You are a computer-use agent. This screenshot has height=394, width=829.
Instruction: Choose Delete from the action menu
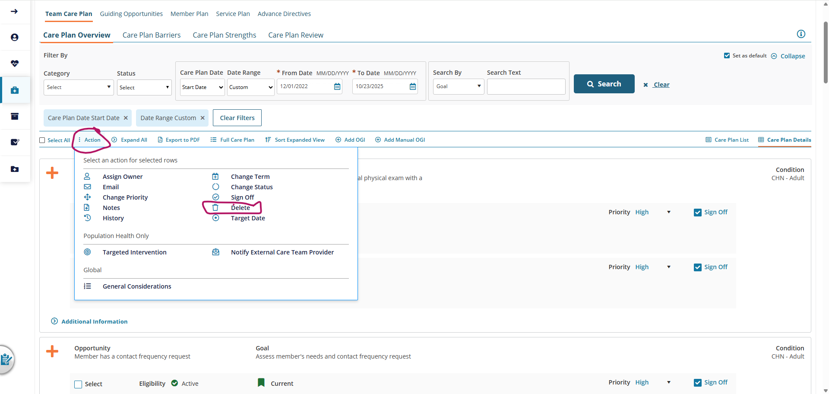coord(240,208)
